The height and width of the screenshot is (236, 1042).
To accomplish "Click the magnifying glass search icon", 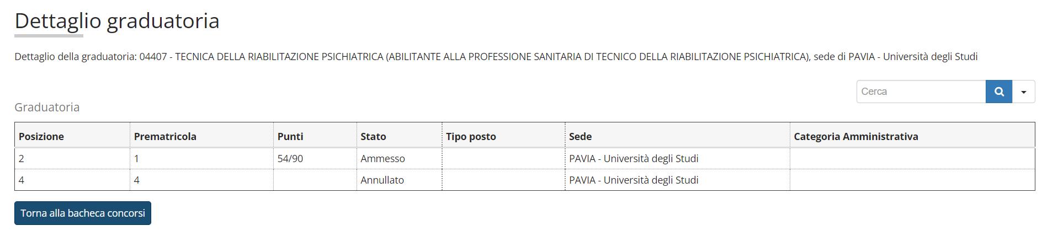I will (998, 92).
